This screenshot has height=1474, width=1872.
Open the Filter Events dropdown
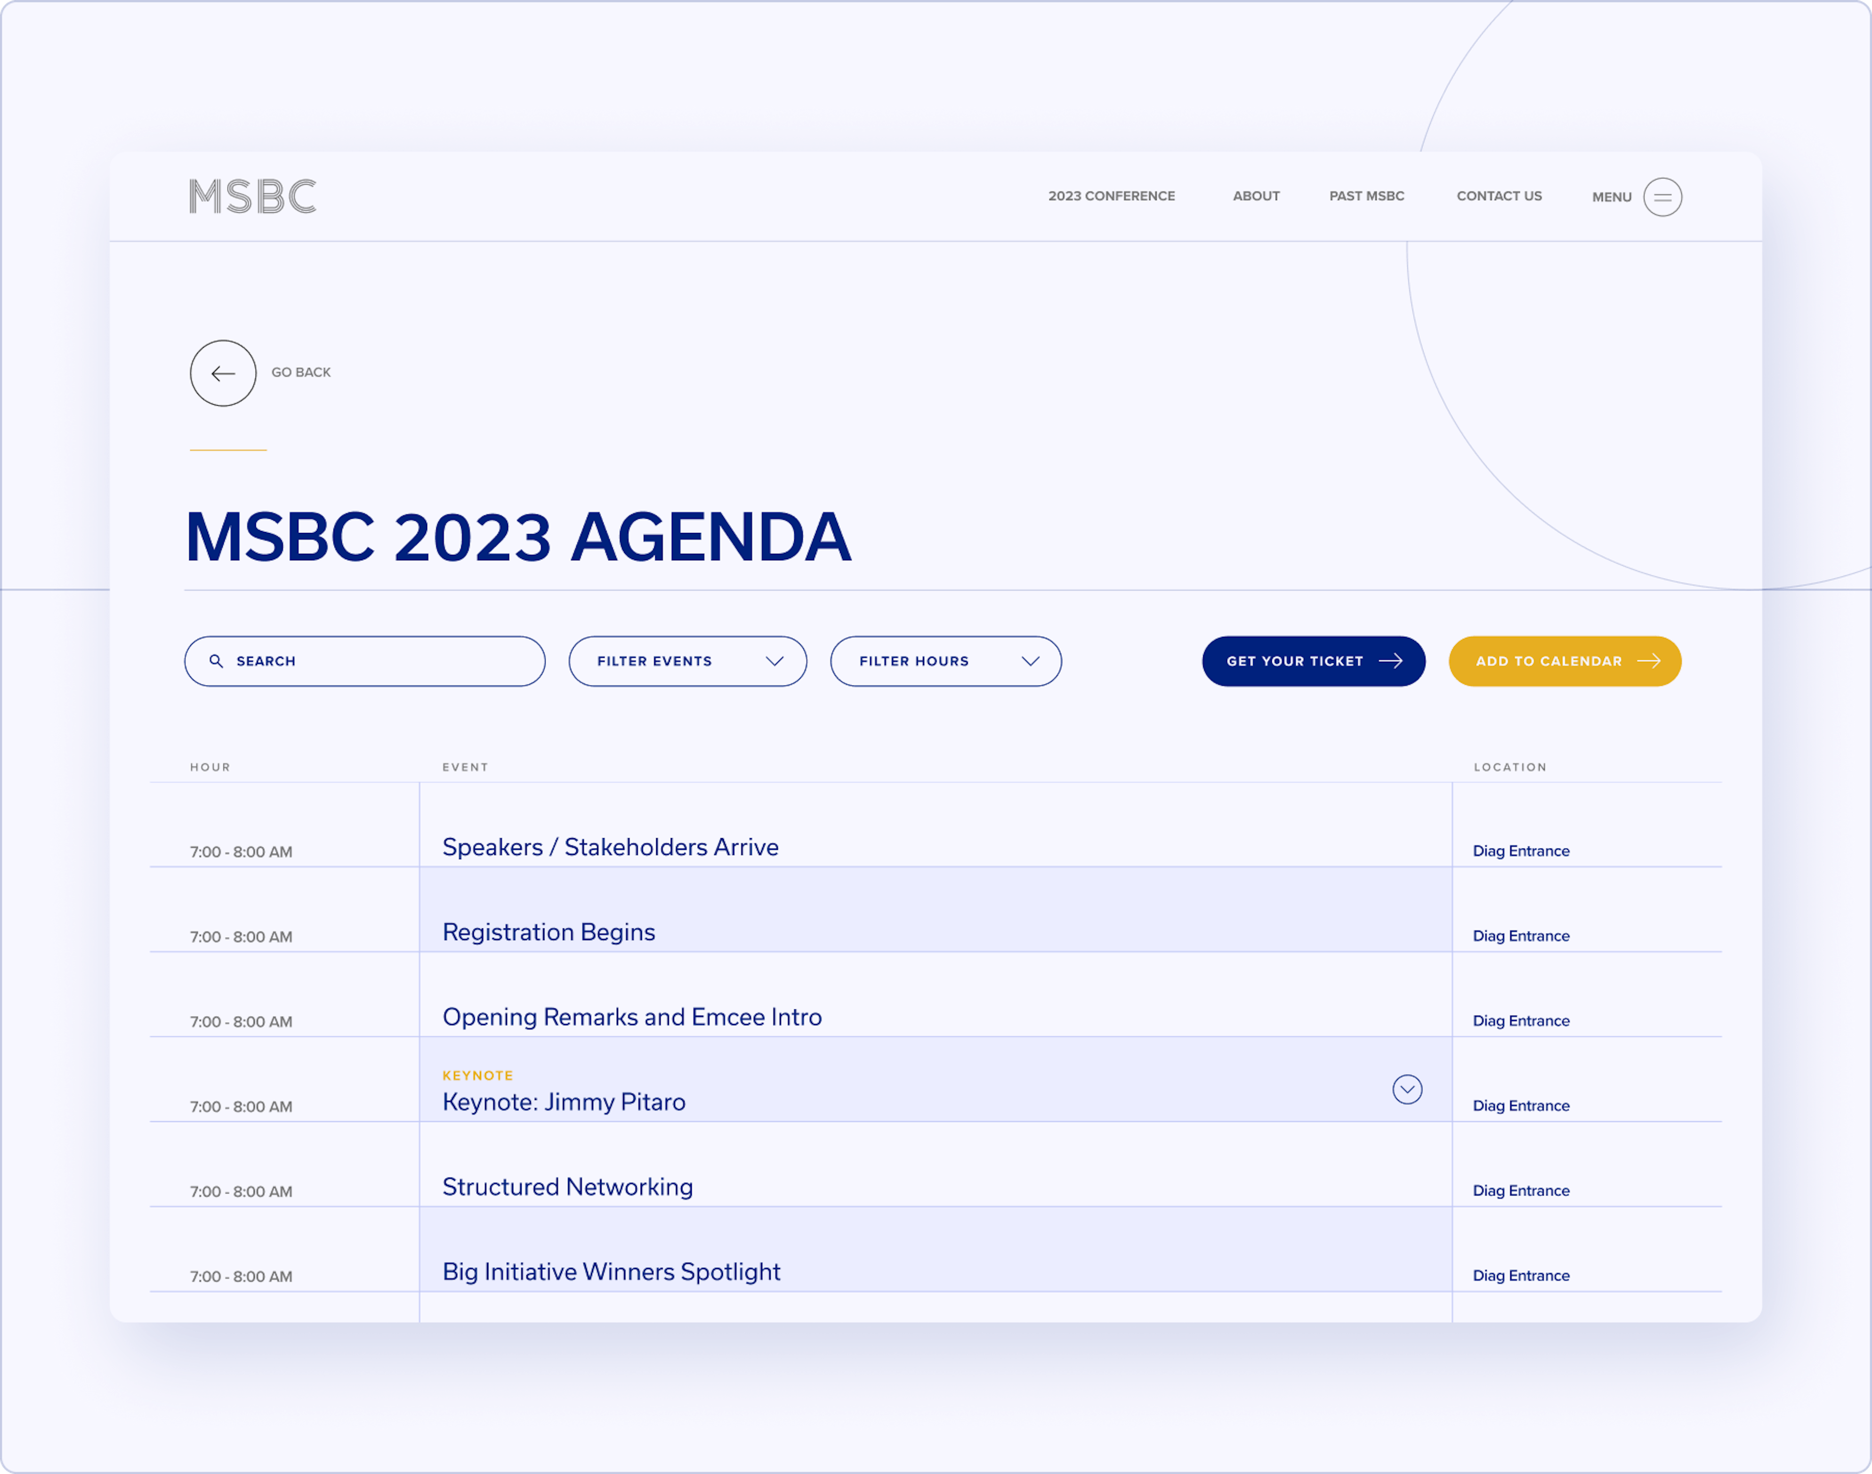click(x=687, y=661)
